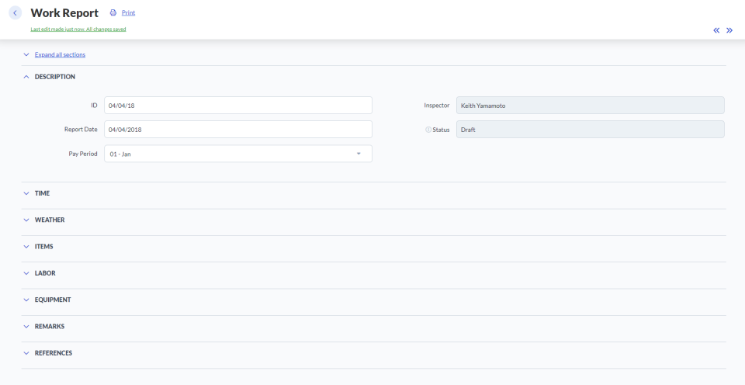Image resolution: width=745 pixels, height=385 pixels.
Task: Collapse the Description section chevron
Action: (x=26, y=77)
